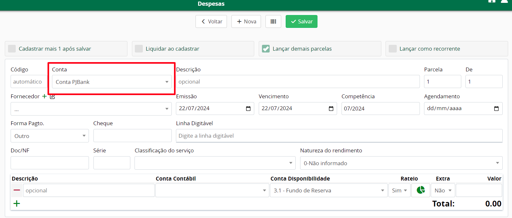
Task: Remove the expense row with minus icon
Action: click(x=17, y=190)
